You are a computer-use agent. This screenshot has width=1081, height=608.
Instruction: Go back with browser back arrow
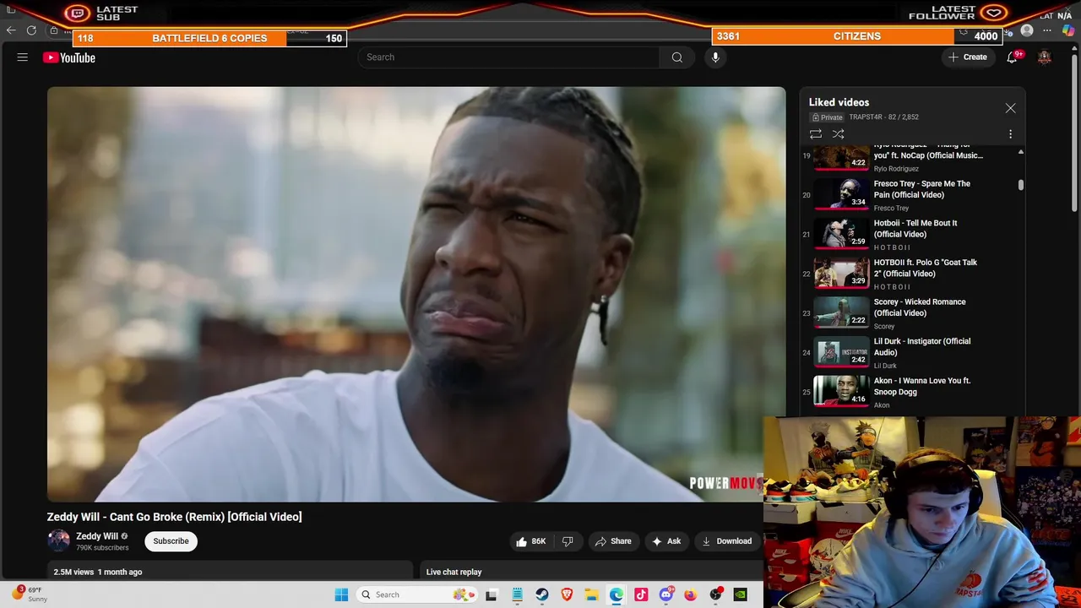[11, 30]
